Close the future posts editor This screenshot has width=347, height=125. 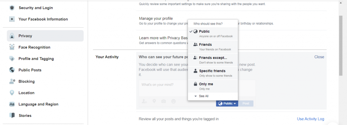319,57
